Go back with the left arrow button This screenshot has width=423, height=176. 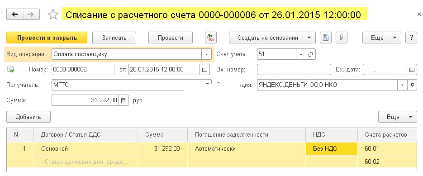[x=15, y=14]
